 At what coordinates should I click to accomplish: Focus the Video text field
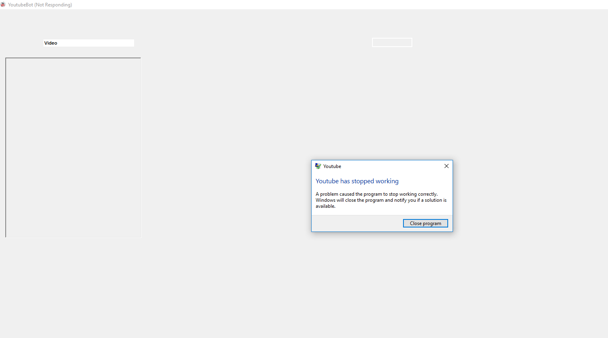coord(89,43)
